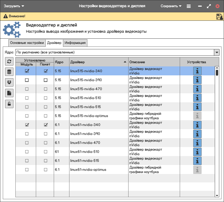Switch to Основные настройки tab

pos(27,43)
